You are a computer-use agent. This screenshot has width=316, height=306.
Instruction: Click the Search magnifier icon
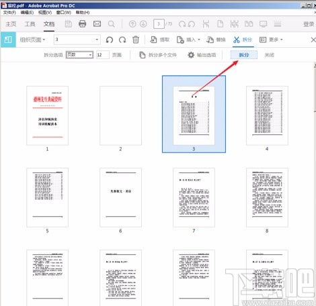(x=112, y=24)
